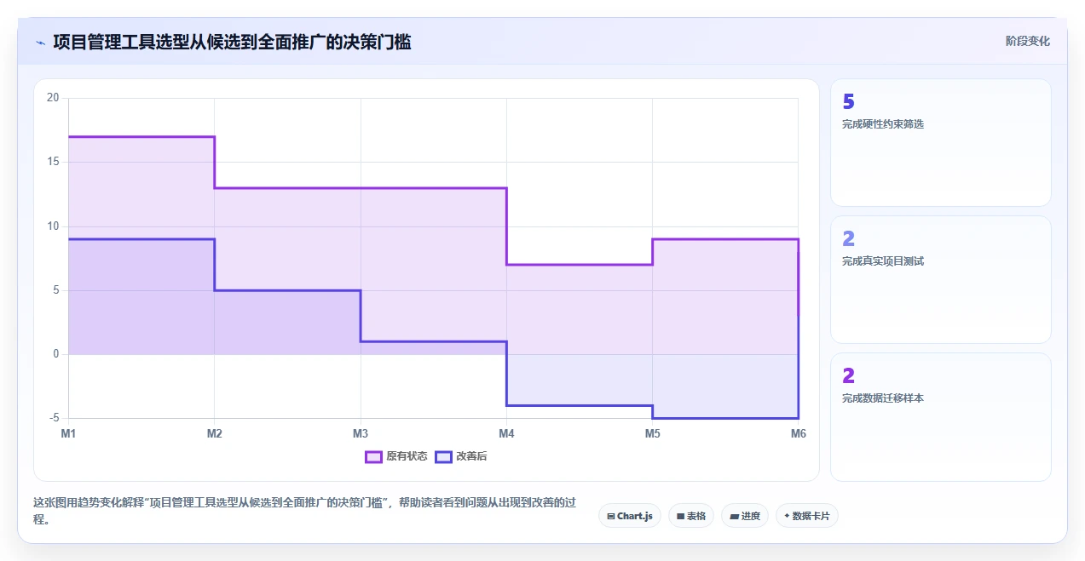
Task: Select the 表格 tag chip
Action: (x=691, y=516)
